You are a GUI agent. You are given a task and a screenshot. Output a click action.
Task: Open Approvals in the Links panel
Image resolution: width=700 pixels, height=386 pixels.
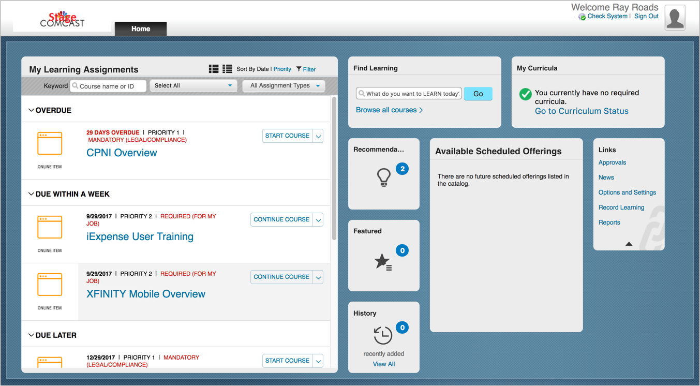pyautogui.click(x=612, y=162)
